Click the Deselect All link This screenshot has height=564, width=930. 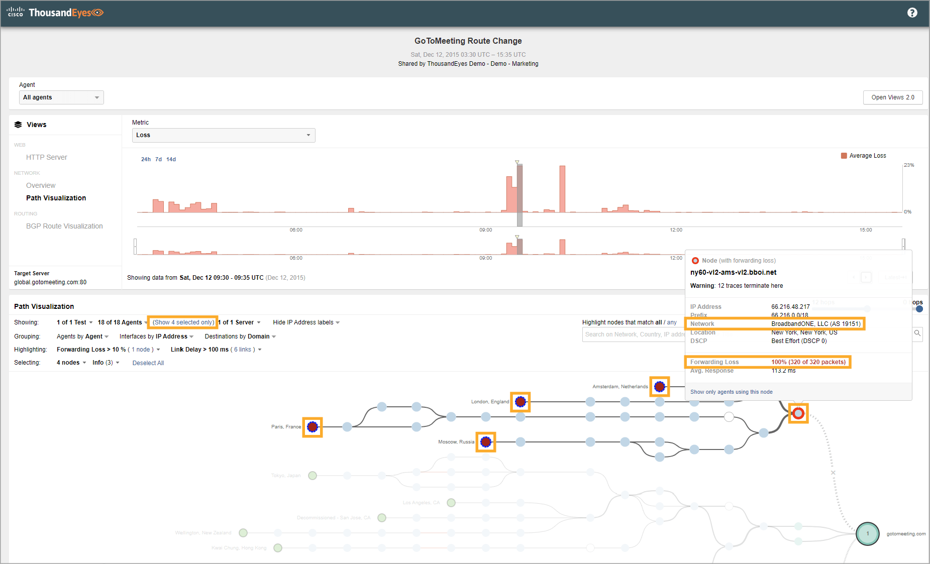[x=148, y=363]
